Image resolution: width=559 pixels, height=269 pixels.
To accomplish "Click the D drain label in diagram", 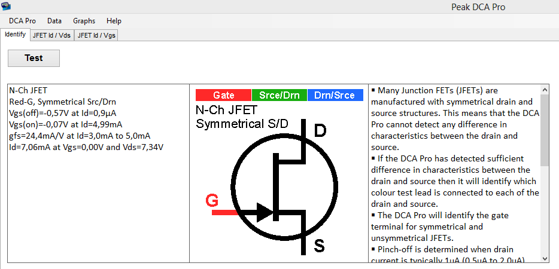I will coord(320,131).
